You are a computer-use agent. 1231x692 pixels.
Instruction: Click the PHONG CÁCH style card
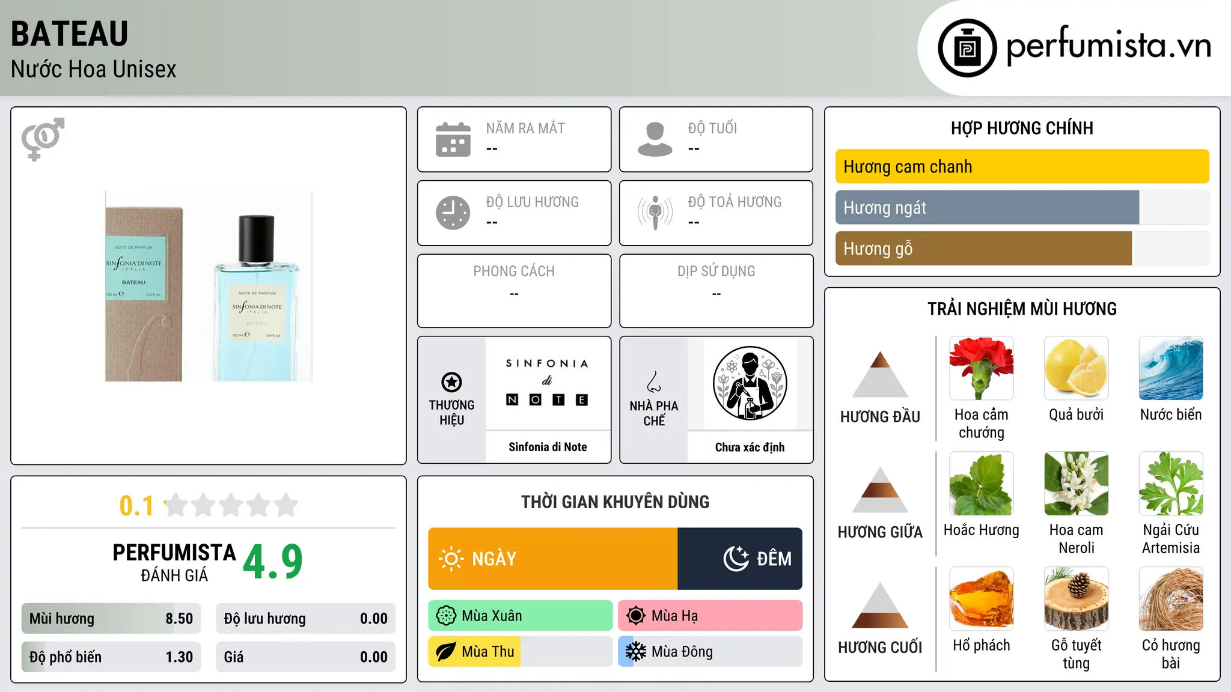click(x=514, y=291)
